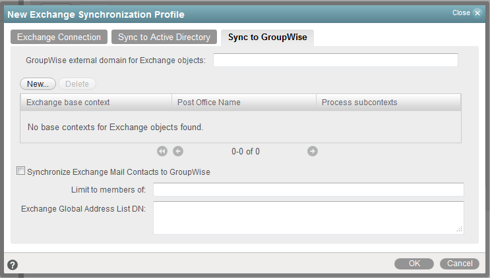
Task: Go to previous page of results
Action: pyautogui.click(x=178, y=151)
